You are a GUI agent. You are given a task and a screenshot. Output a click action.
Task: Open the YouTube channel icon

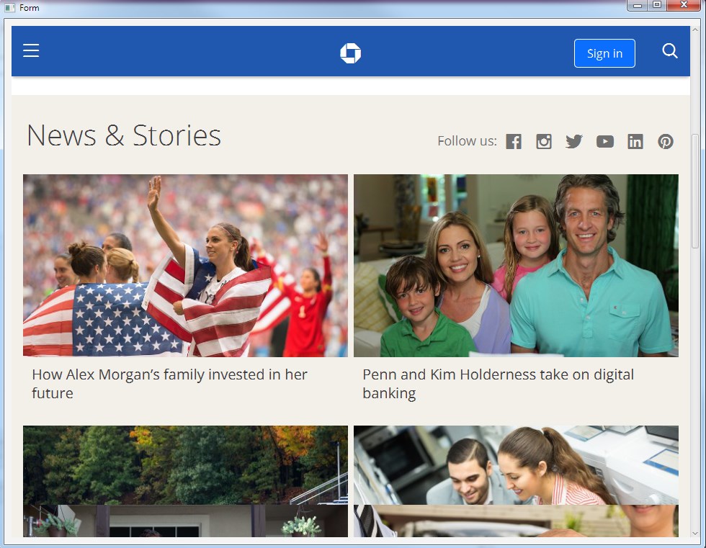click(604, 141)
